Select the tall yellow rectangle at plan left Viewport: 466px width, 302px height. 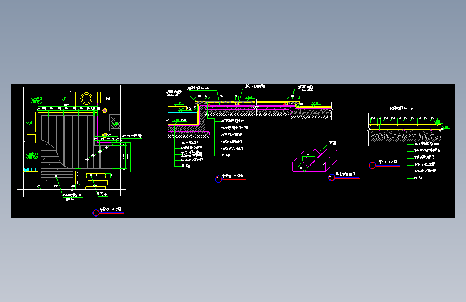[30, 122]
